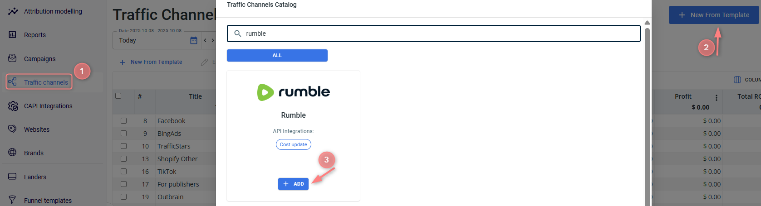The width and height of the screenshot is (761, 206).
Task: Open the Websites sidebar icon
Action: click(13, 129)
